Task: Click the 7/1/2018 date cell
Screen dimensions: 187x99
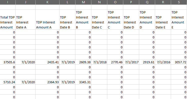Action: tap(99, 62)
